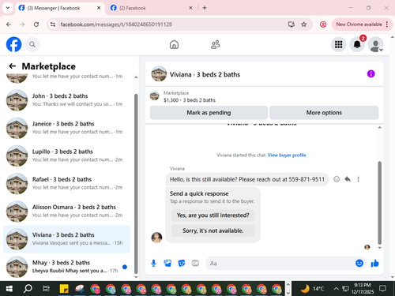Open Windows action center notifications
The image size is (395, 296).
pyautogui.click(x=382, y=289)
